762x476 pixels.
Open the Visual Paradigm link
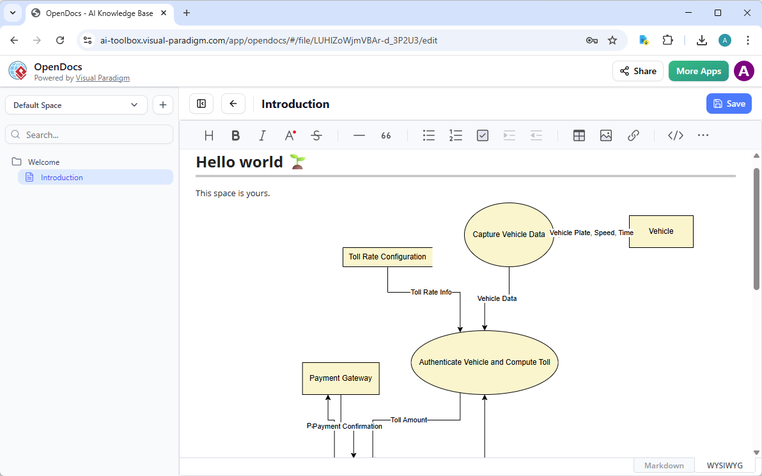point(102,77)
